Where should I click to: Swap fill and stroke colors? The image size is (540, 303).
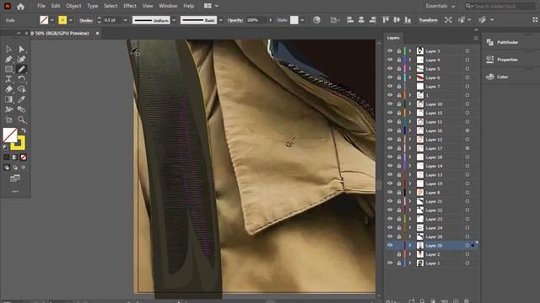click(24, 130)
